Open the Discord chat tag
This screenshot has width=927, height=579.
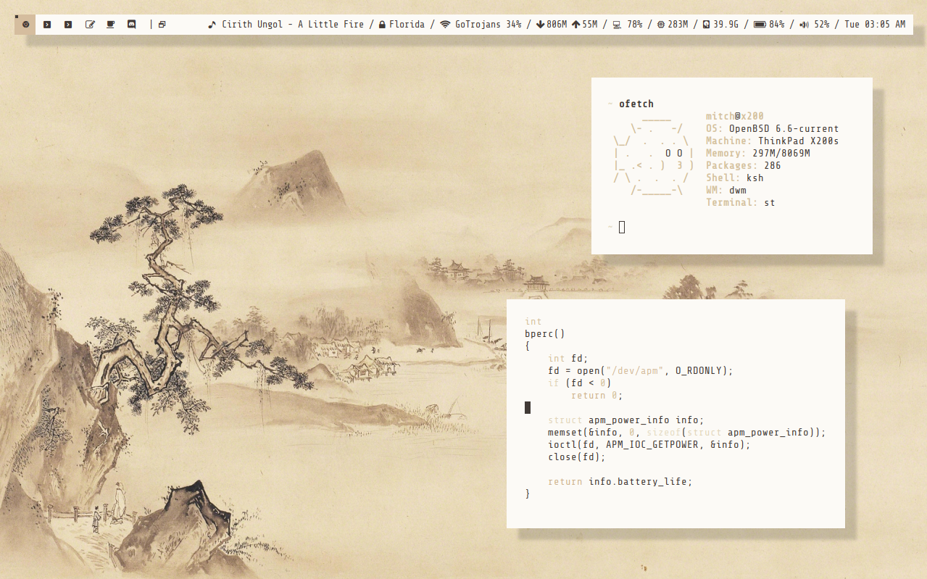131,25
